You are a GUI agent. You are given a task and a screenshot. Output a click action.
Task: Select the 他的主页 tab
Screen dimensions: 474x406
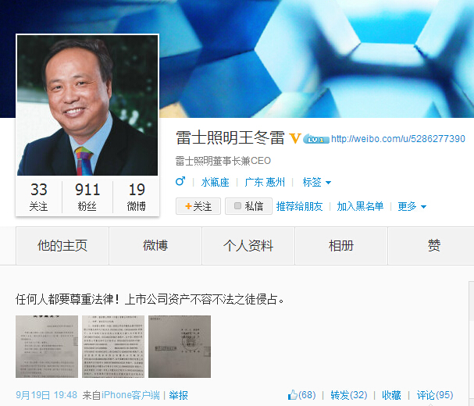pyautogui.click(x=62, y=246)
